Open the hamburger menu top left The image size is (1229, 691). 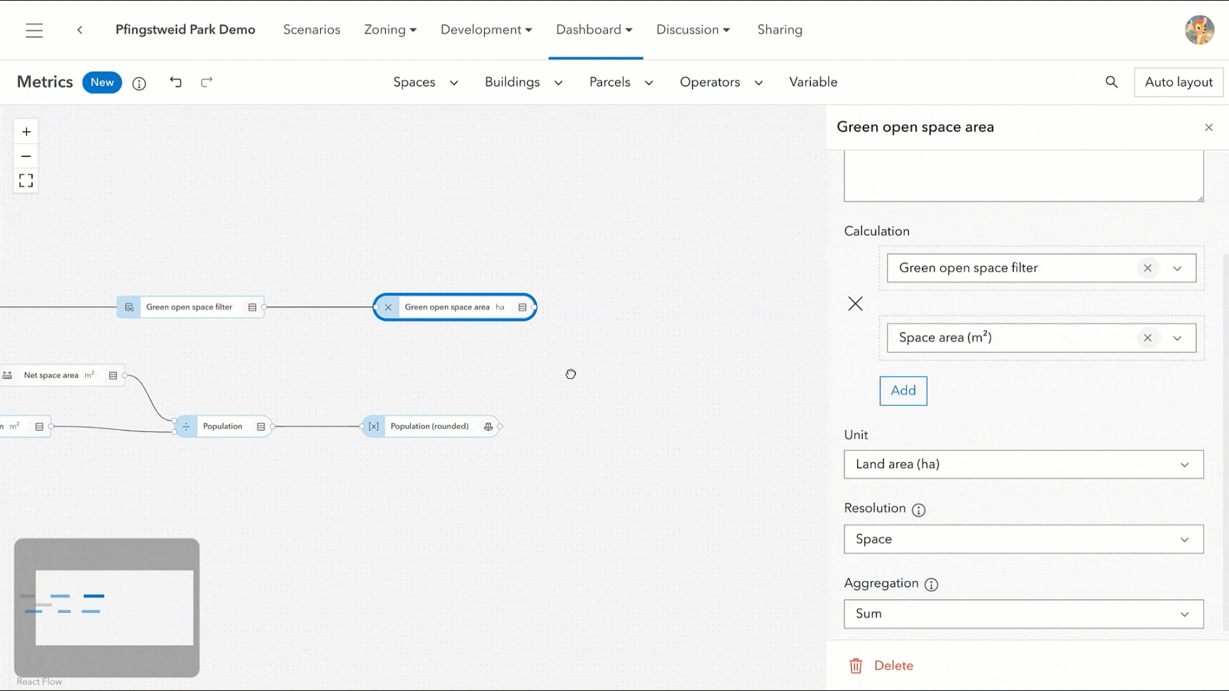click(x=34, y=30)
